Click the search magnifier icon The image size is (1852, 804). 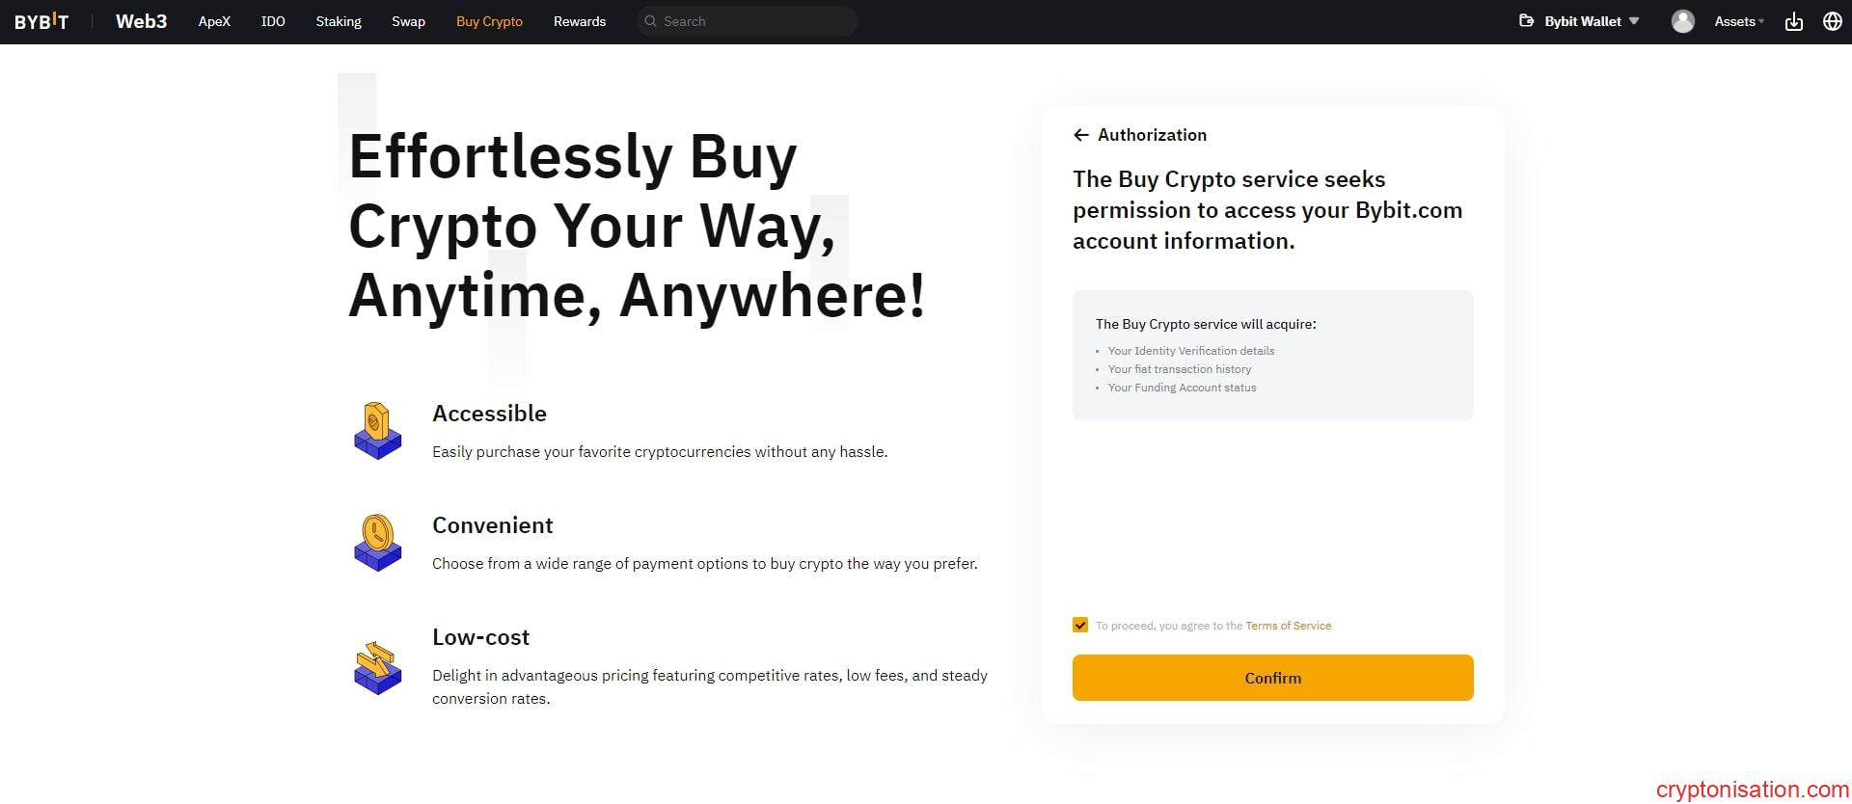pos(651,21)
